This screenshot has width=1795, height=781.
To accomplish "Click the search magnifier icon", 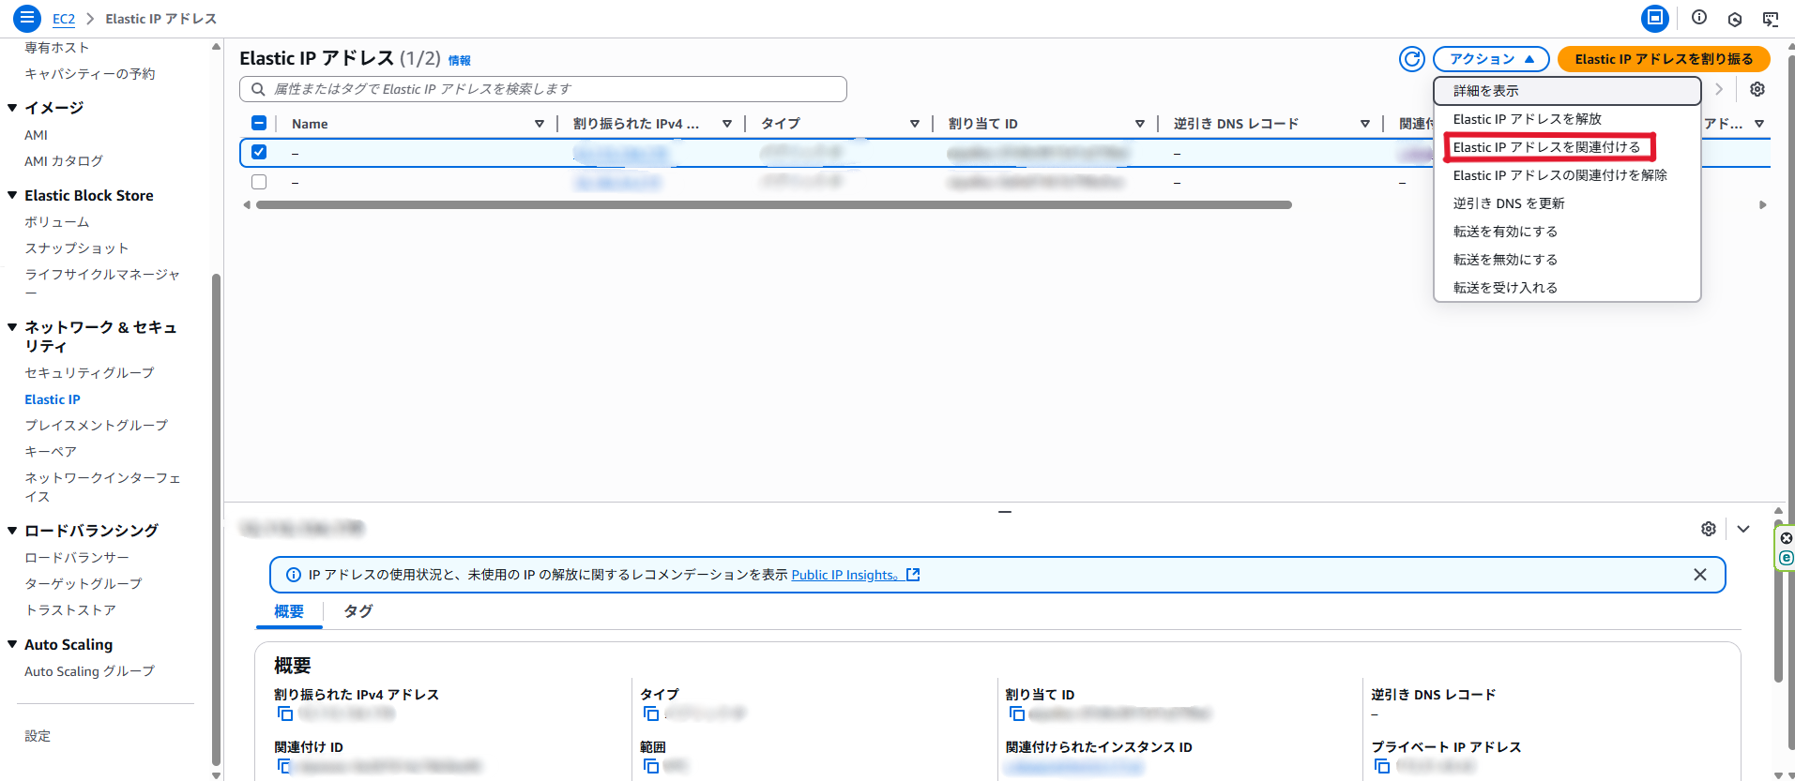I will 258,89.
